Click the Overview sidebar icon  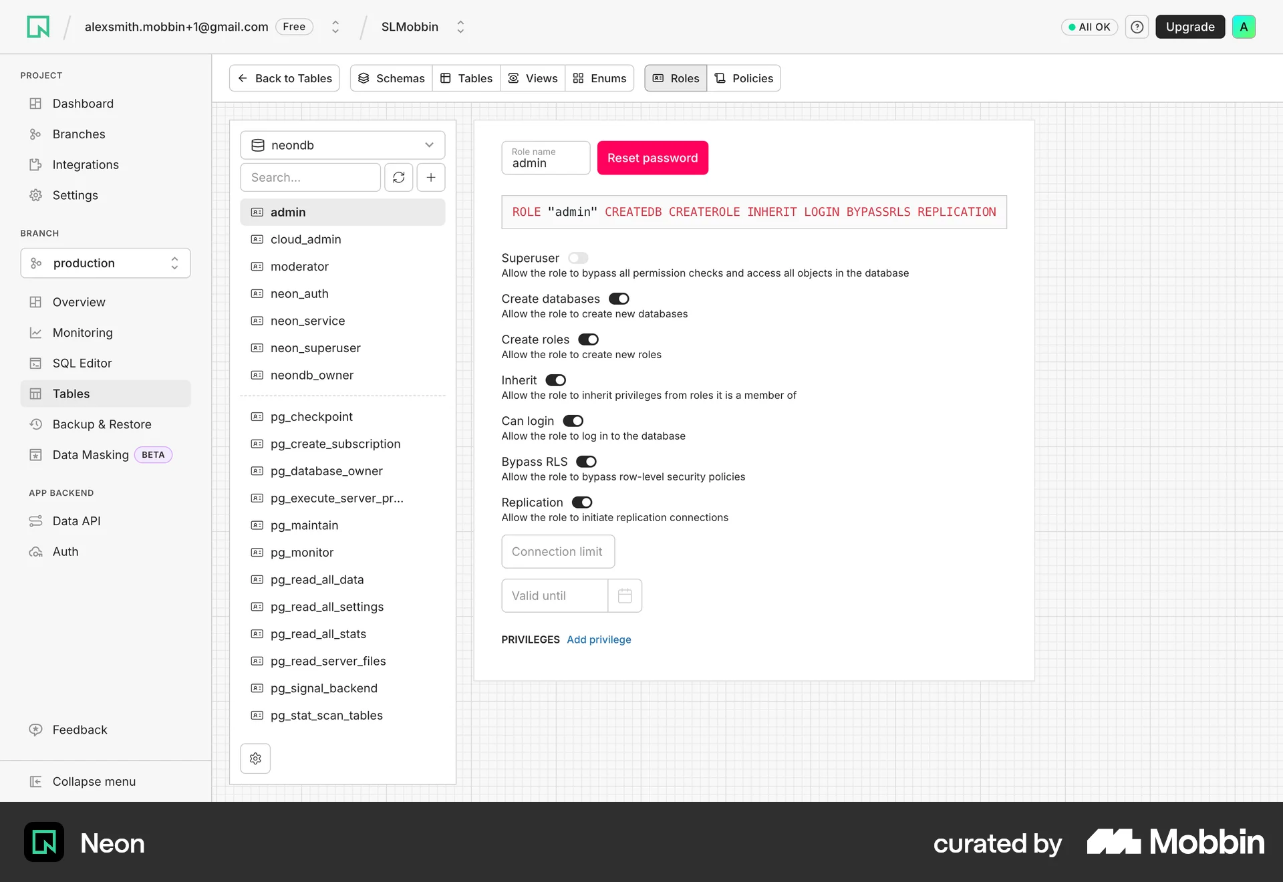[x=35, y=302]
